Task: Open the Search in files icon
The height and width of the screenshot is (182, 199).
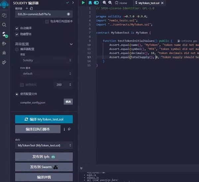Action: (4, 25)
